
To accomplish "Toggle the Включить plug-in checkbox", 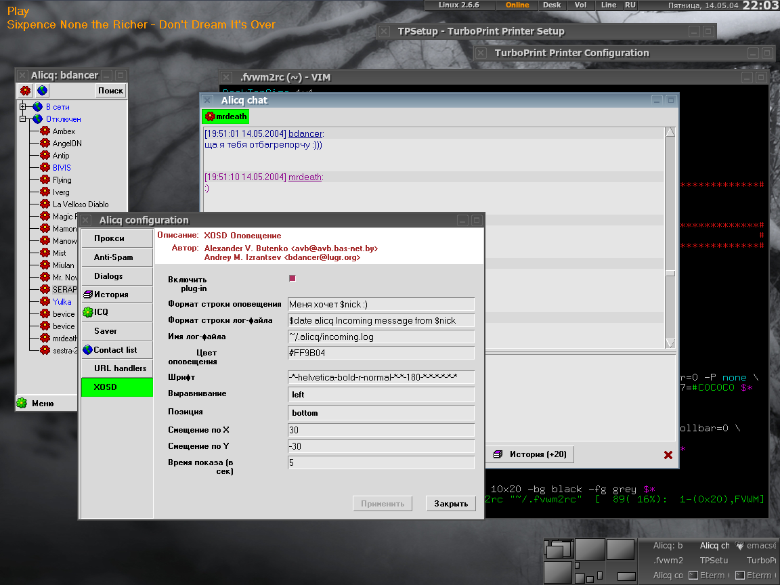I will tap(292, 278).
